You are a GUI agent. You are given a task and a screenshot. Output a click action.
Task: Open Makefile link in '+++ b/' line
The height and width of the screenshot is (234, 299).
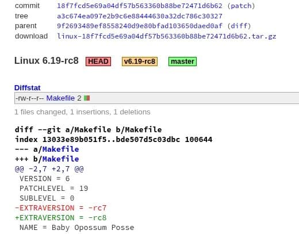click(60, 159)
